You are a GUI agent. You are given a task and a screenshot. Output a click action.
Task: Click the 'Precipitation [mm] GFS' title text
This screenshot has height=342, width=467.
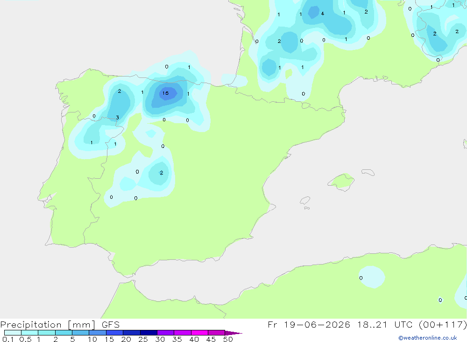coord(60,324)
